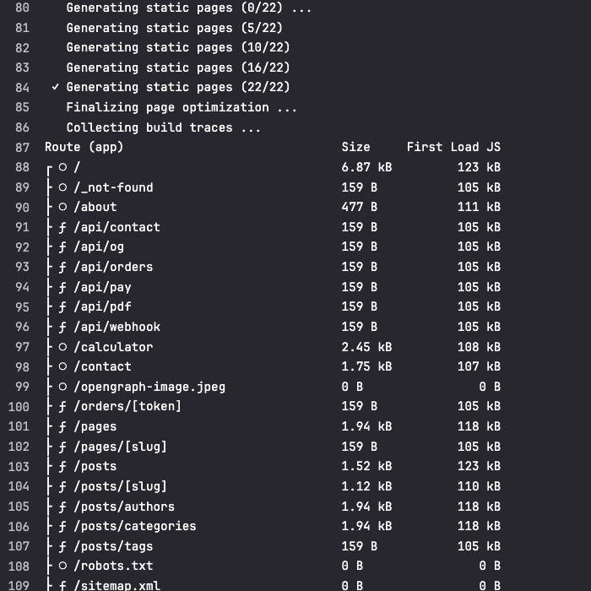The image size is (591, 591).
Task: Click the First Load JS column header
Action: tap(453, 147)
